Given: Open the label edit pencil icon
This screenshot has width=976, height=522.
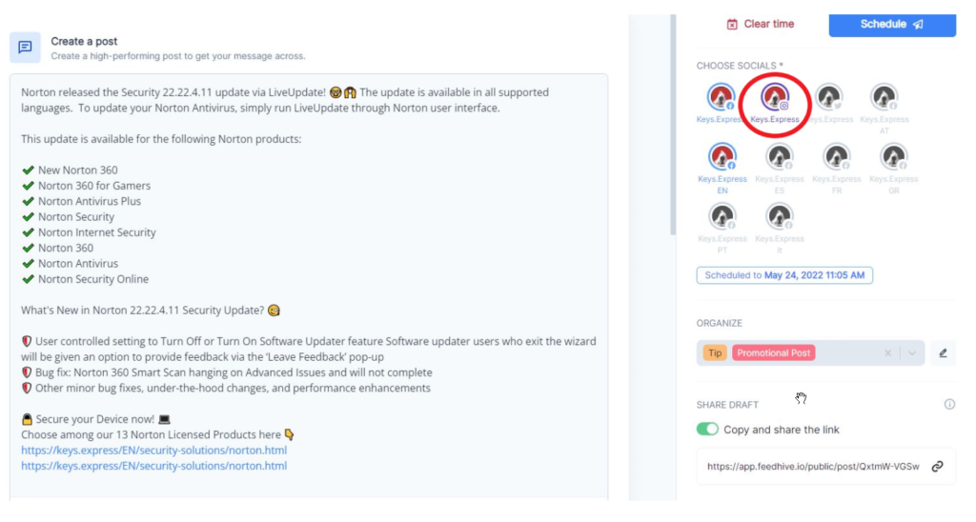Looking at the screenshot, I should coord(943,352).
